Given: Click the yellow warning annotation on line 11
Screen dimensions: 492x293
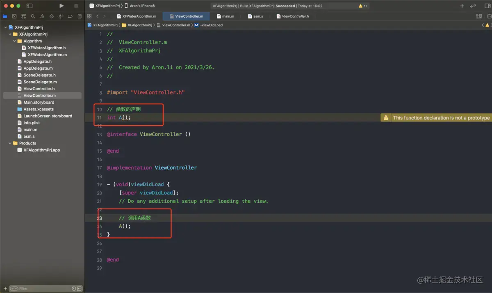Looking at the screenshot, I should click(436, 118).
